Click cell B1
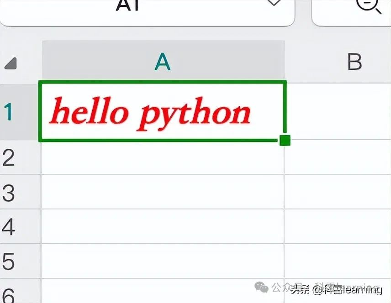Viewport: 391px width, 303px height. pyautogui.click(x=338, y=112)
